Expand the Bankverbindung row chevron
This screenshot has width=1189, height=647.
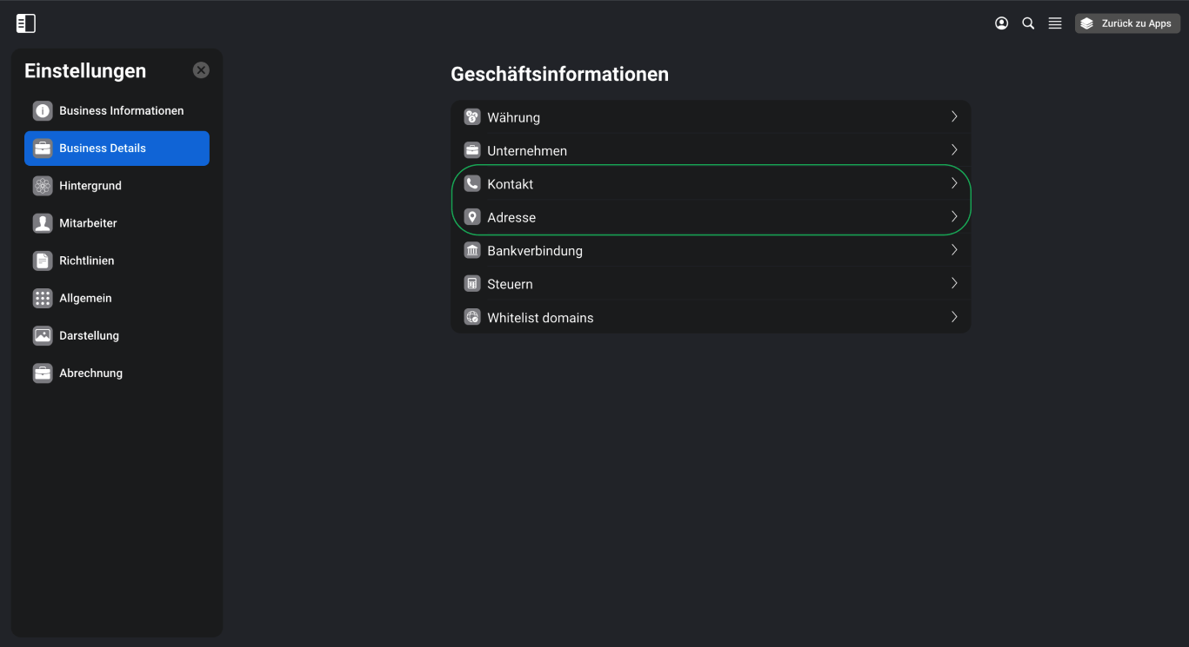pos(954,250)
